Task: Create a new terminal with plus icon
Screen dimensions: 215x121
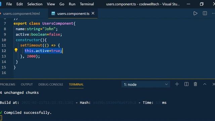Action: 177,84
